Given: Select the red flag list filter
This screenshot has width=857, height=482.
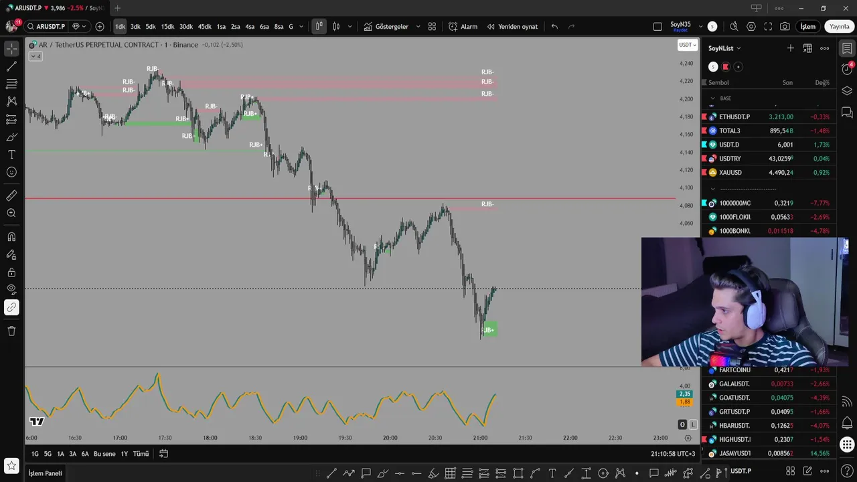Looking at the screenshot, I should 725,67.
